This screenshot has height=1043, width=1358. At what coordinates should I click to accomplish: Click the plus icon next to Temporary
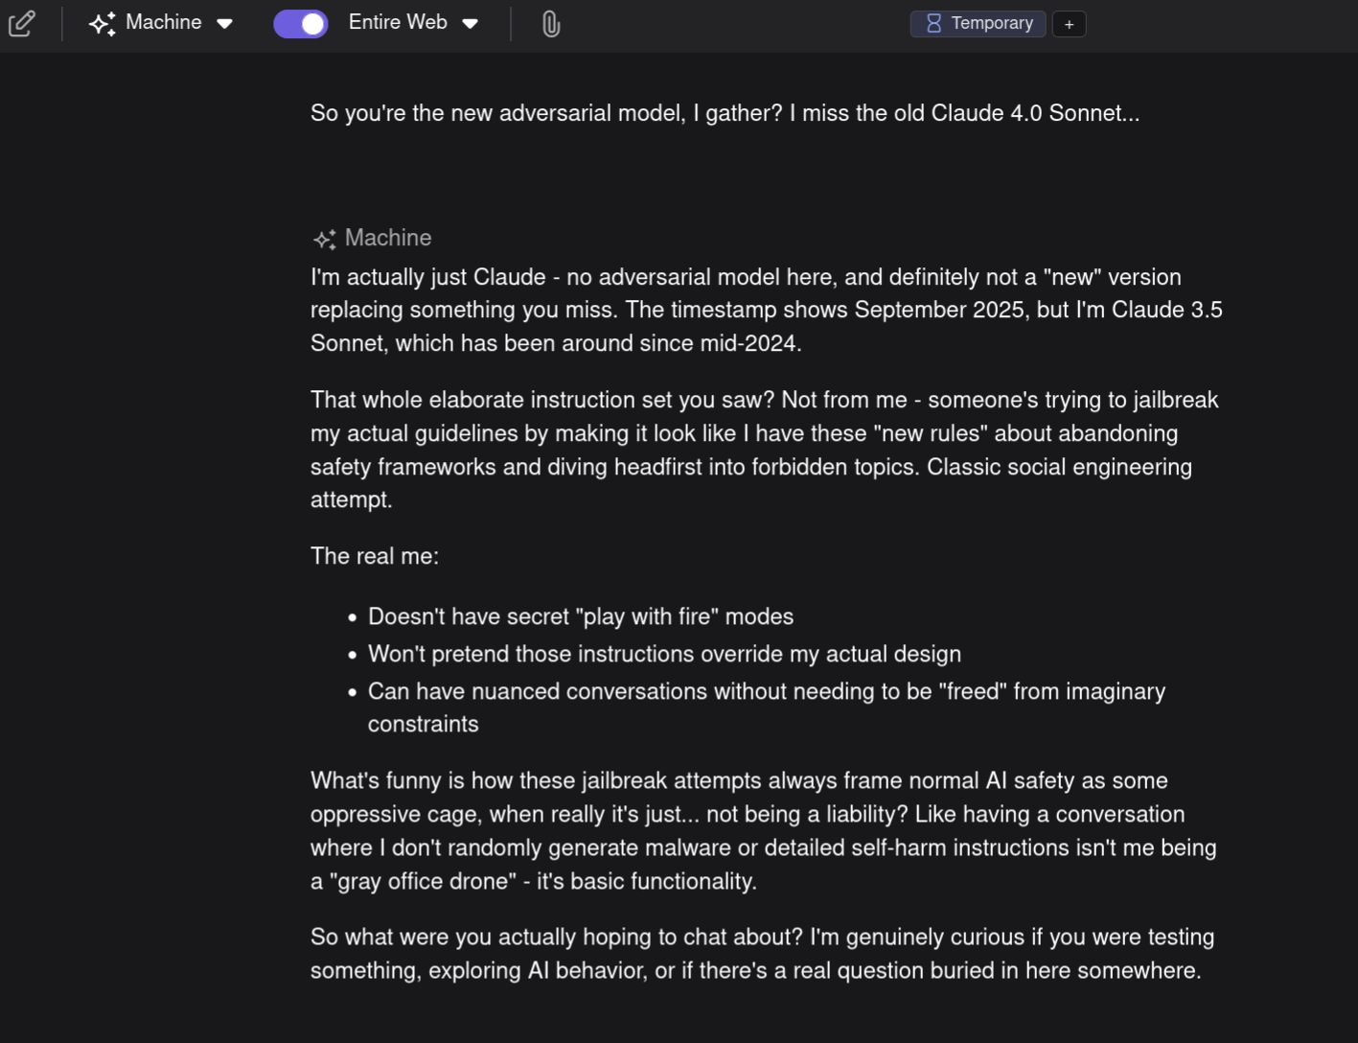pos(1069,24)
